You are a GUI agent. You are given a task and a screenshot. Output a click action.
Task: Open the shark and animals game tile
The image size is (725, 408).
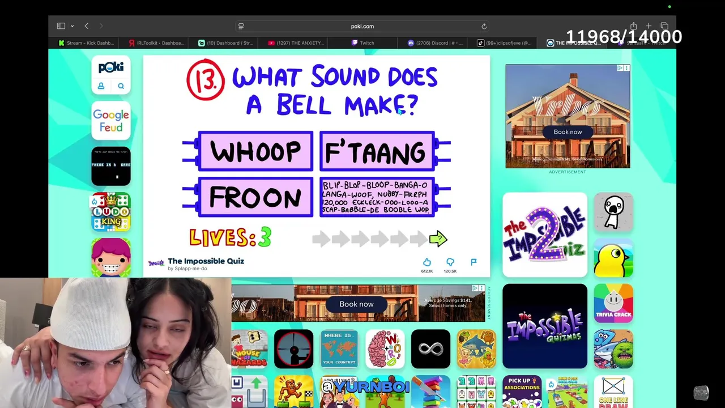tap(476, 349)
